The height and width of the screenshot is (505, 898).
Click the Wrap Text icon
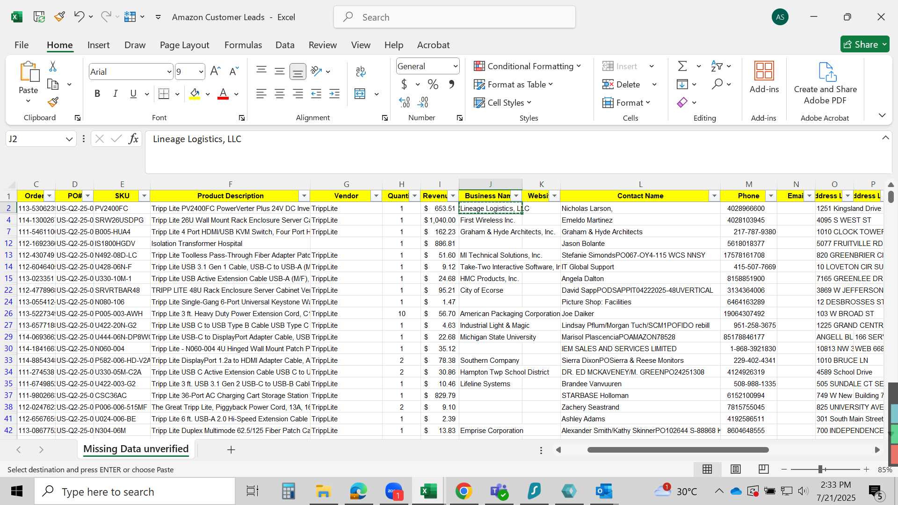[x=360, y=71]
